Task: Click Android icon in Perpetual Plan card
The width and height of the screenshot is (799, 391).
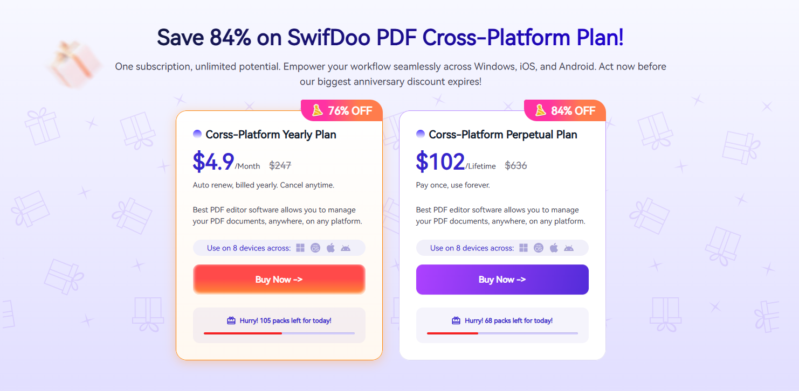Action: click(569, 248)
